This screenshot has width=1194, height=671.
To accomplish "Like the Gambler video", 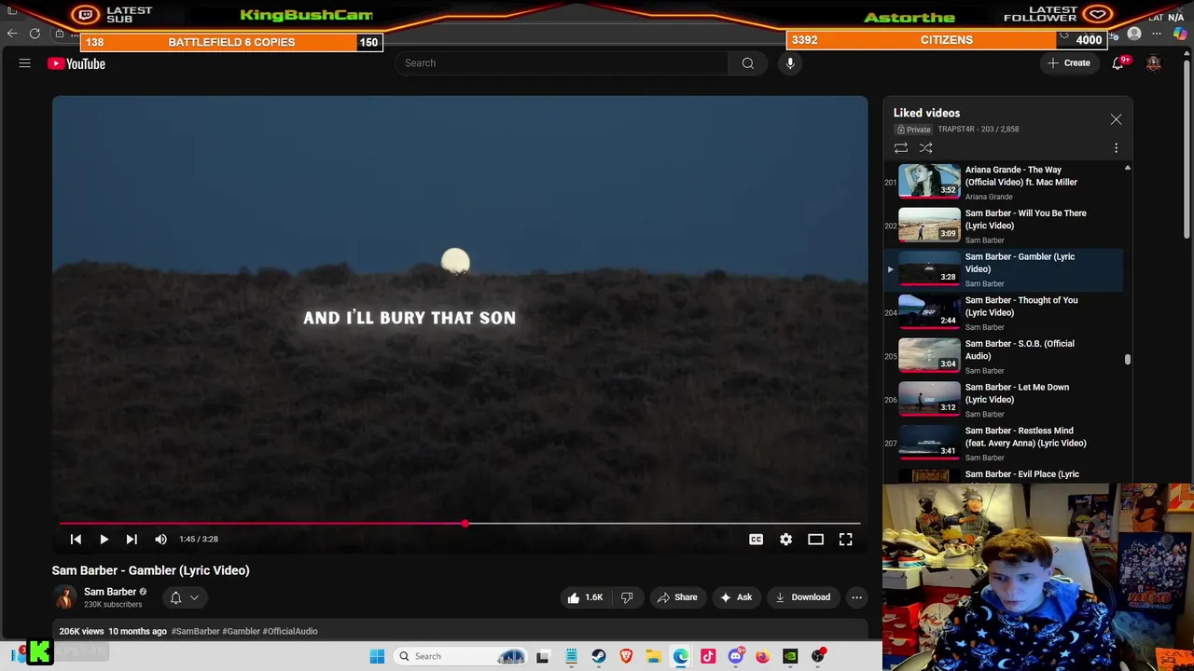I will click(x=585, y=597).
